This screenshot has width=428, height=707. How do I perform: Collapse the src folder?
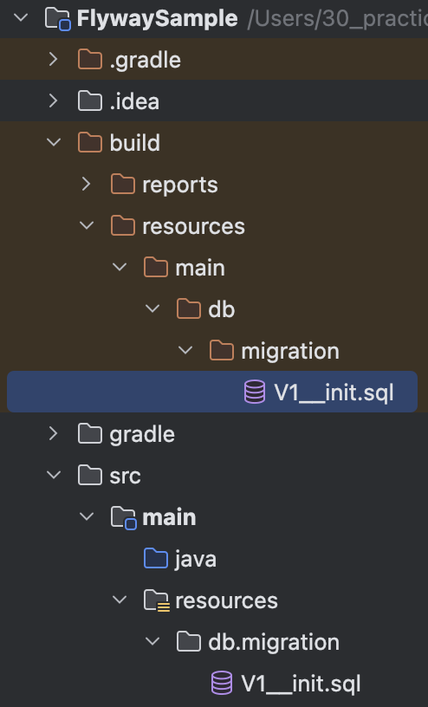coord(54,476)
